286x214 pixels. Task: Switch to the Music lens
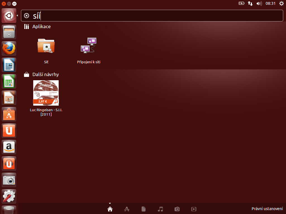pos(160,209)
